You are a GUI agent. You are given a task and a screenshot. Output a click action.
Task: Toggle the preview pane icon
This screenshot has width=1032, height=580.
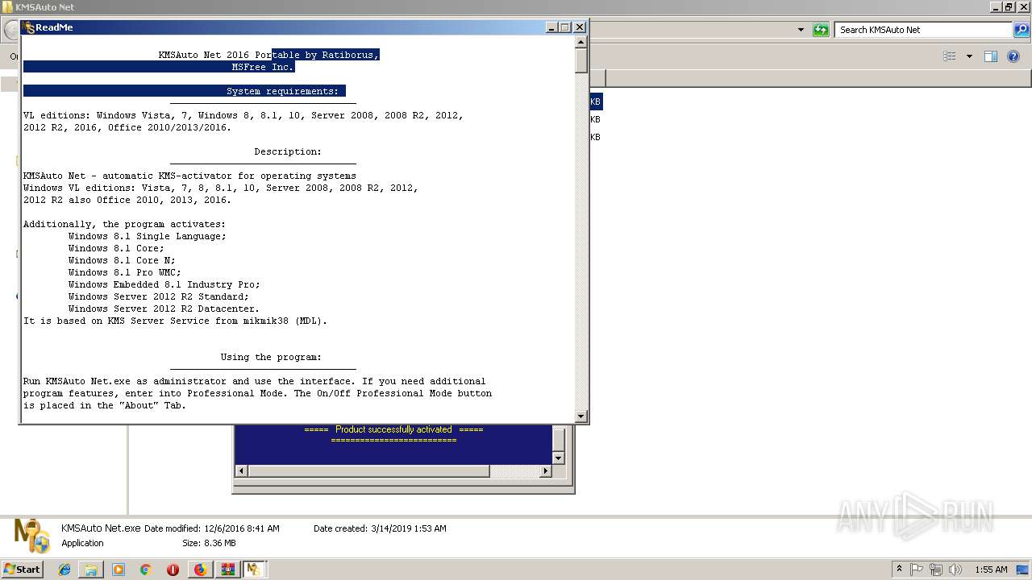click(x=991, y=56)
